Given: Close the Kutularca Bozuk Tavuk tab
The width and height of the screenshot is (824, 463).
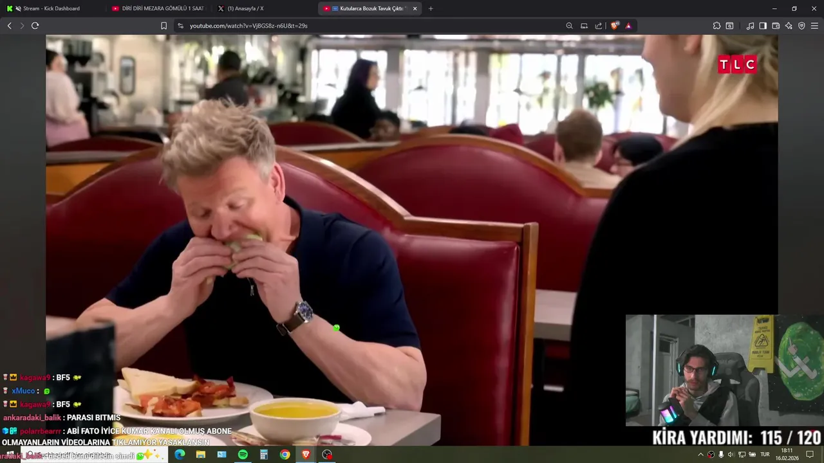Looking at the screenshot, I should click(x=415, y=8).
